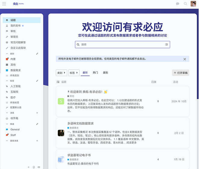Dismiss the email disabled notice
The height and width of the screenshot is (169, 199).
coord(185,59)
